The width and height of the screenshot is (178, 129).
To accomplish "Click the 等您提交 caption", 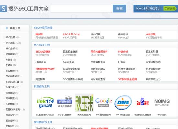I will [162, 114].
